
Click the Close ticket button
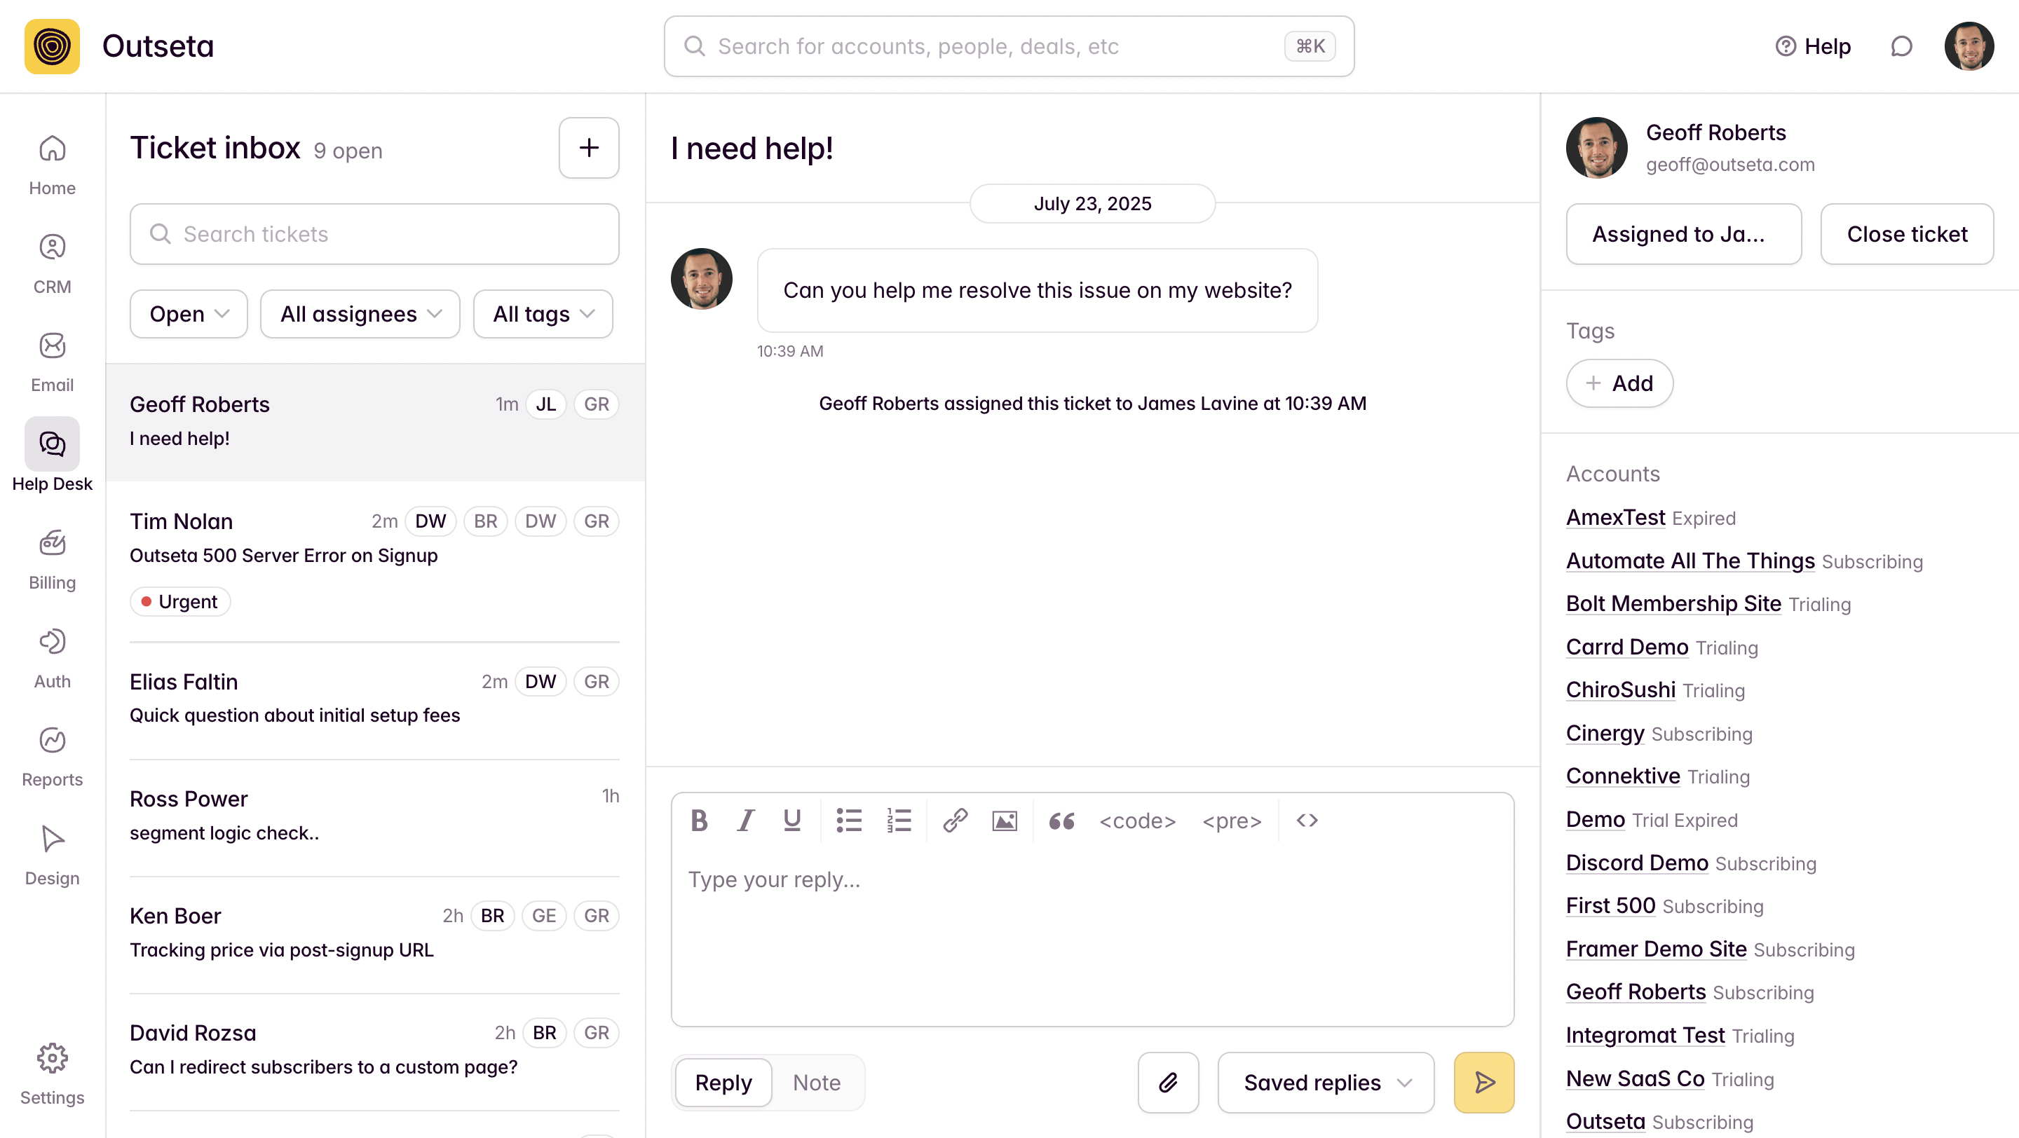tap(1906, 234)
